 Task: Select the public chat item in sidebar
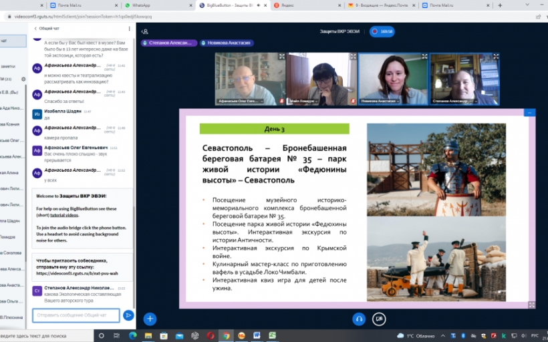click(13, 41)
